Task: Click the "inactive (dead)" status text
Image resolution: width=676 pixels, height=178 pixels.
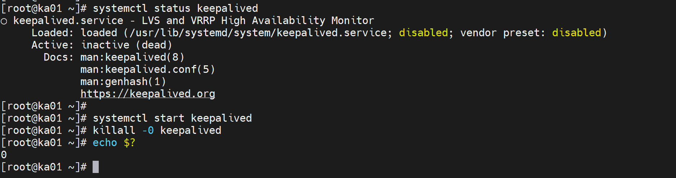Action: pos(126,45)
